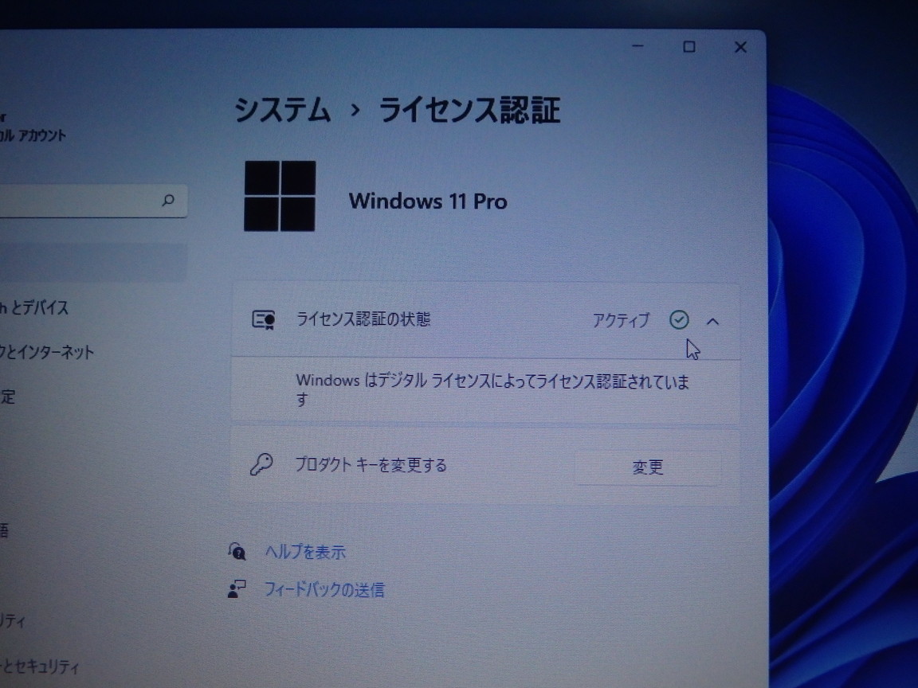Select the highlighted sidebar item

(94, 263)
